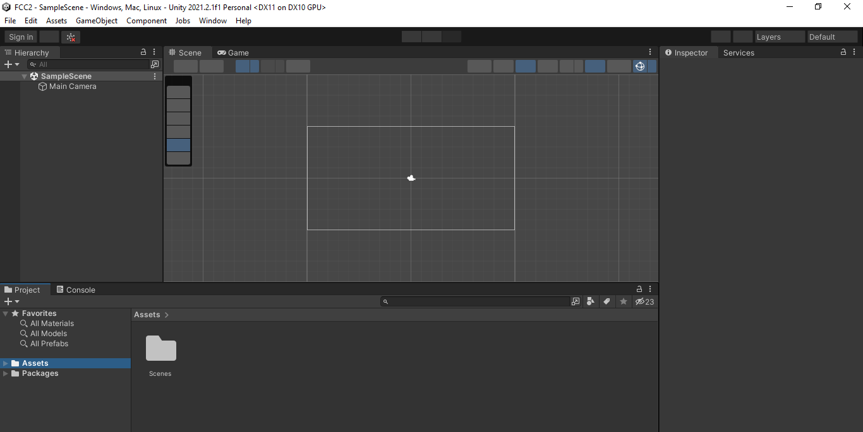Switch to the Game tab

tap(233, 52)
